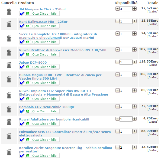Increase Korallen Zucht Aragonite quantity
The width and height of the screenshot is (161, 160).
click(134, 147)
